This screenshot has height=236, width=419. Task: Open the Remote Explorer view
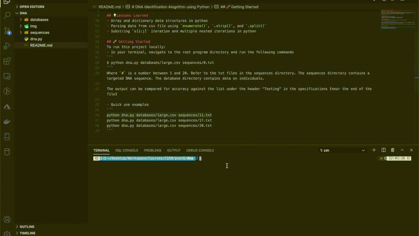pos(7,76)
